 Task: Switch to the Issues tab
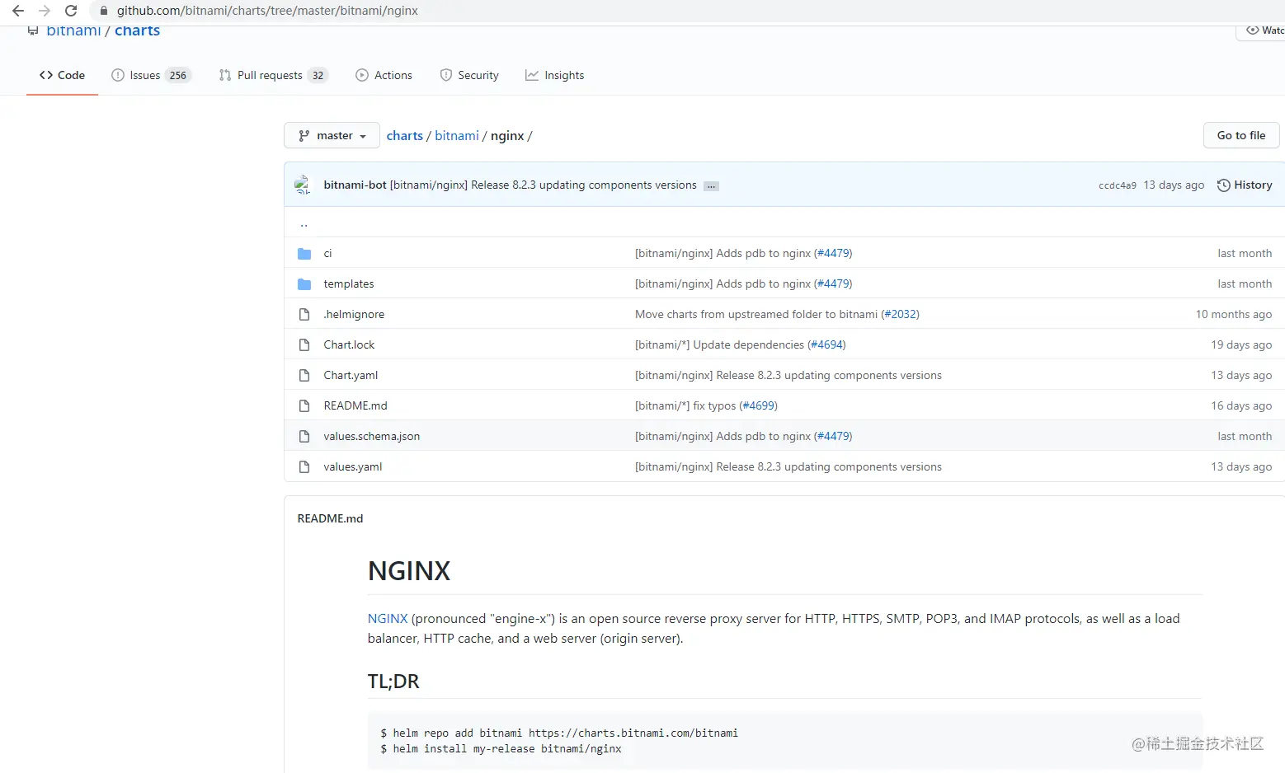tap(151, 75)
